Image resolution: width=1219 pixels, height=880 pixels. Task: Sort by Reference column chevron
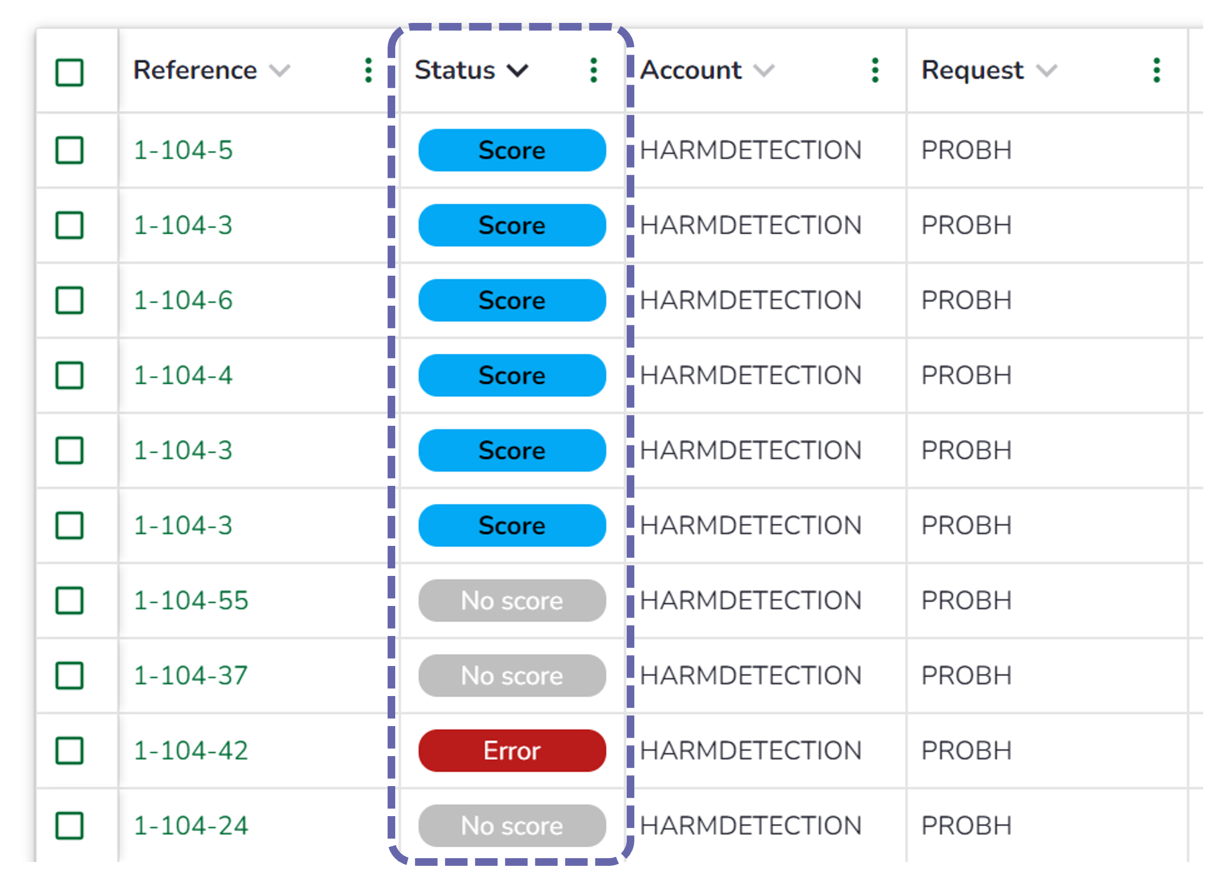pyautogui.click(x=280, y=71)
